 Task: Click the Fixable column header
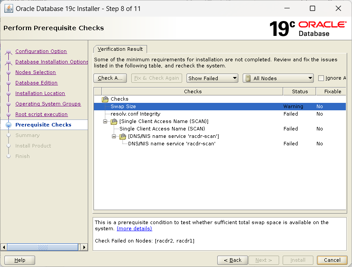point(332,91)
